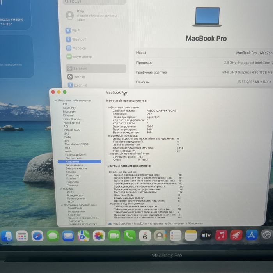Open Maps app in the Dock

tap(83, 236)
